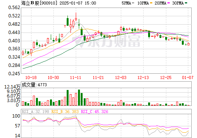The width and height of the screenshot is (197, 138).
Task: Select the 10-18 date axis label
Action: 31,78
